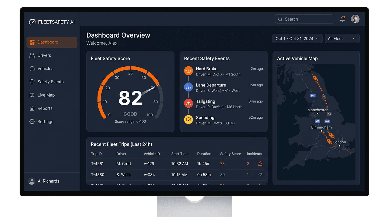Go to Safety Events in sidebar
This screenshot has height=217, width=389.
coord(50,82)
